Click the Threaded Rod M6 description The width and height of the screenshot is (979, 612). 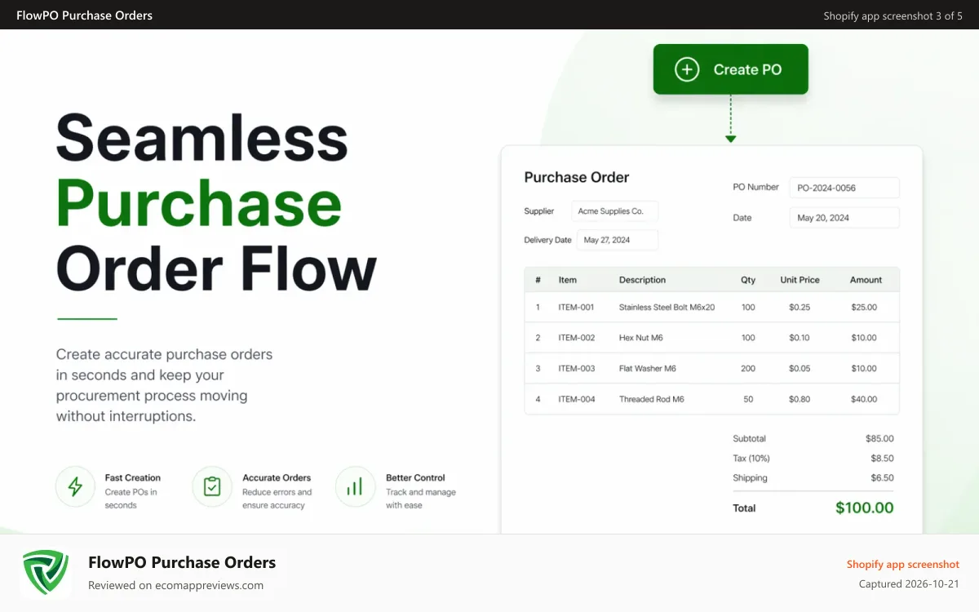pyautogui.click(x=651, y=400)
